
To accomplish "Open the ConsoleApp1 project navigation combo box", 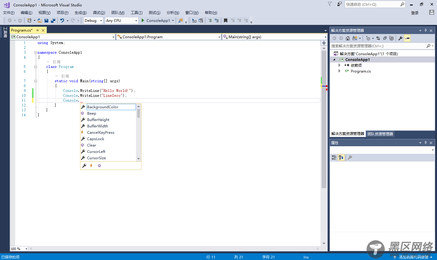I will [63, 37].
